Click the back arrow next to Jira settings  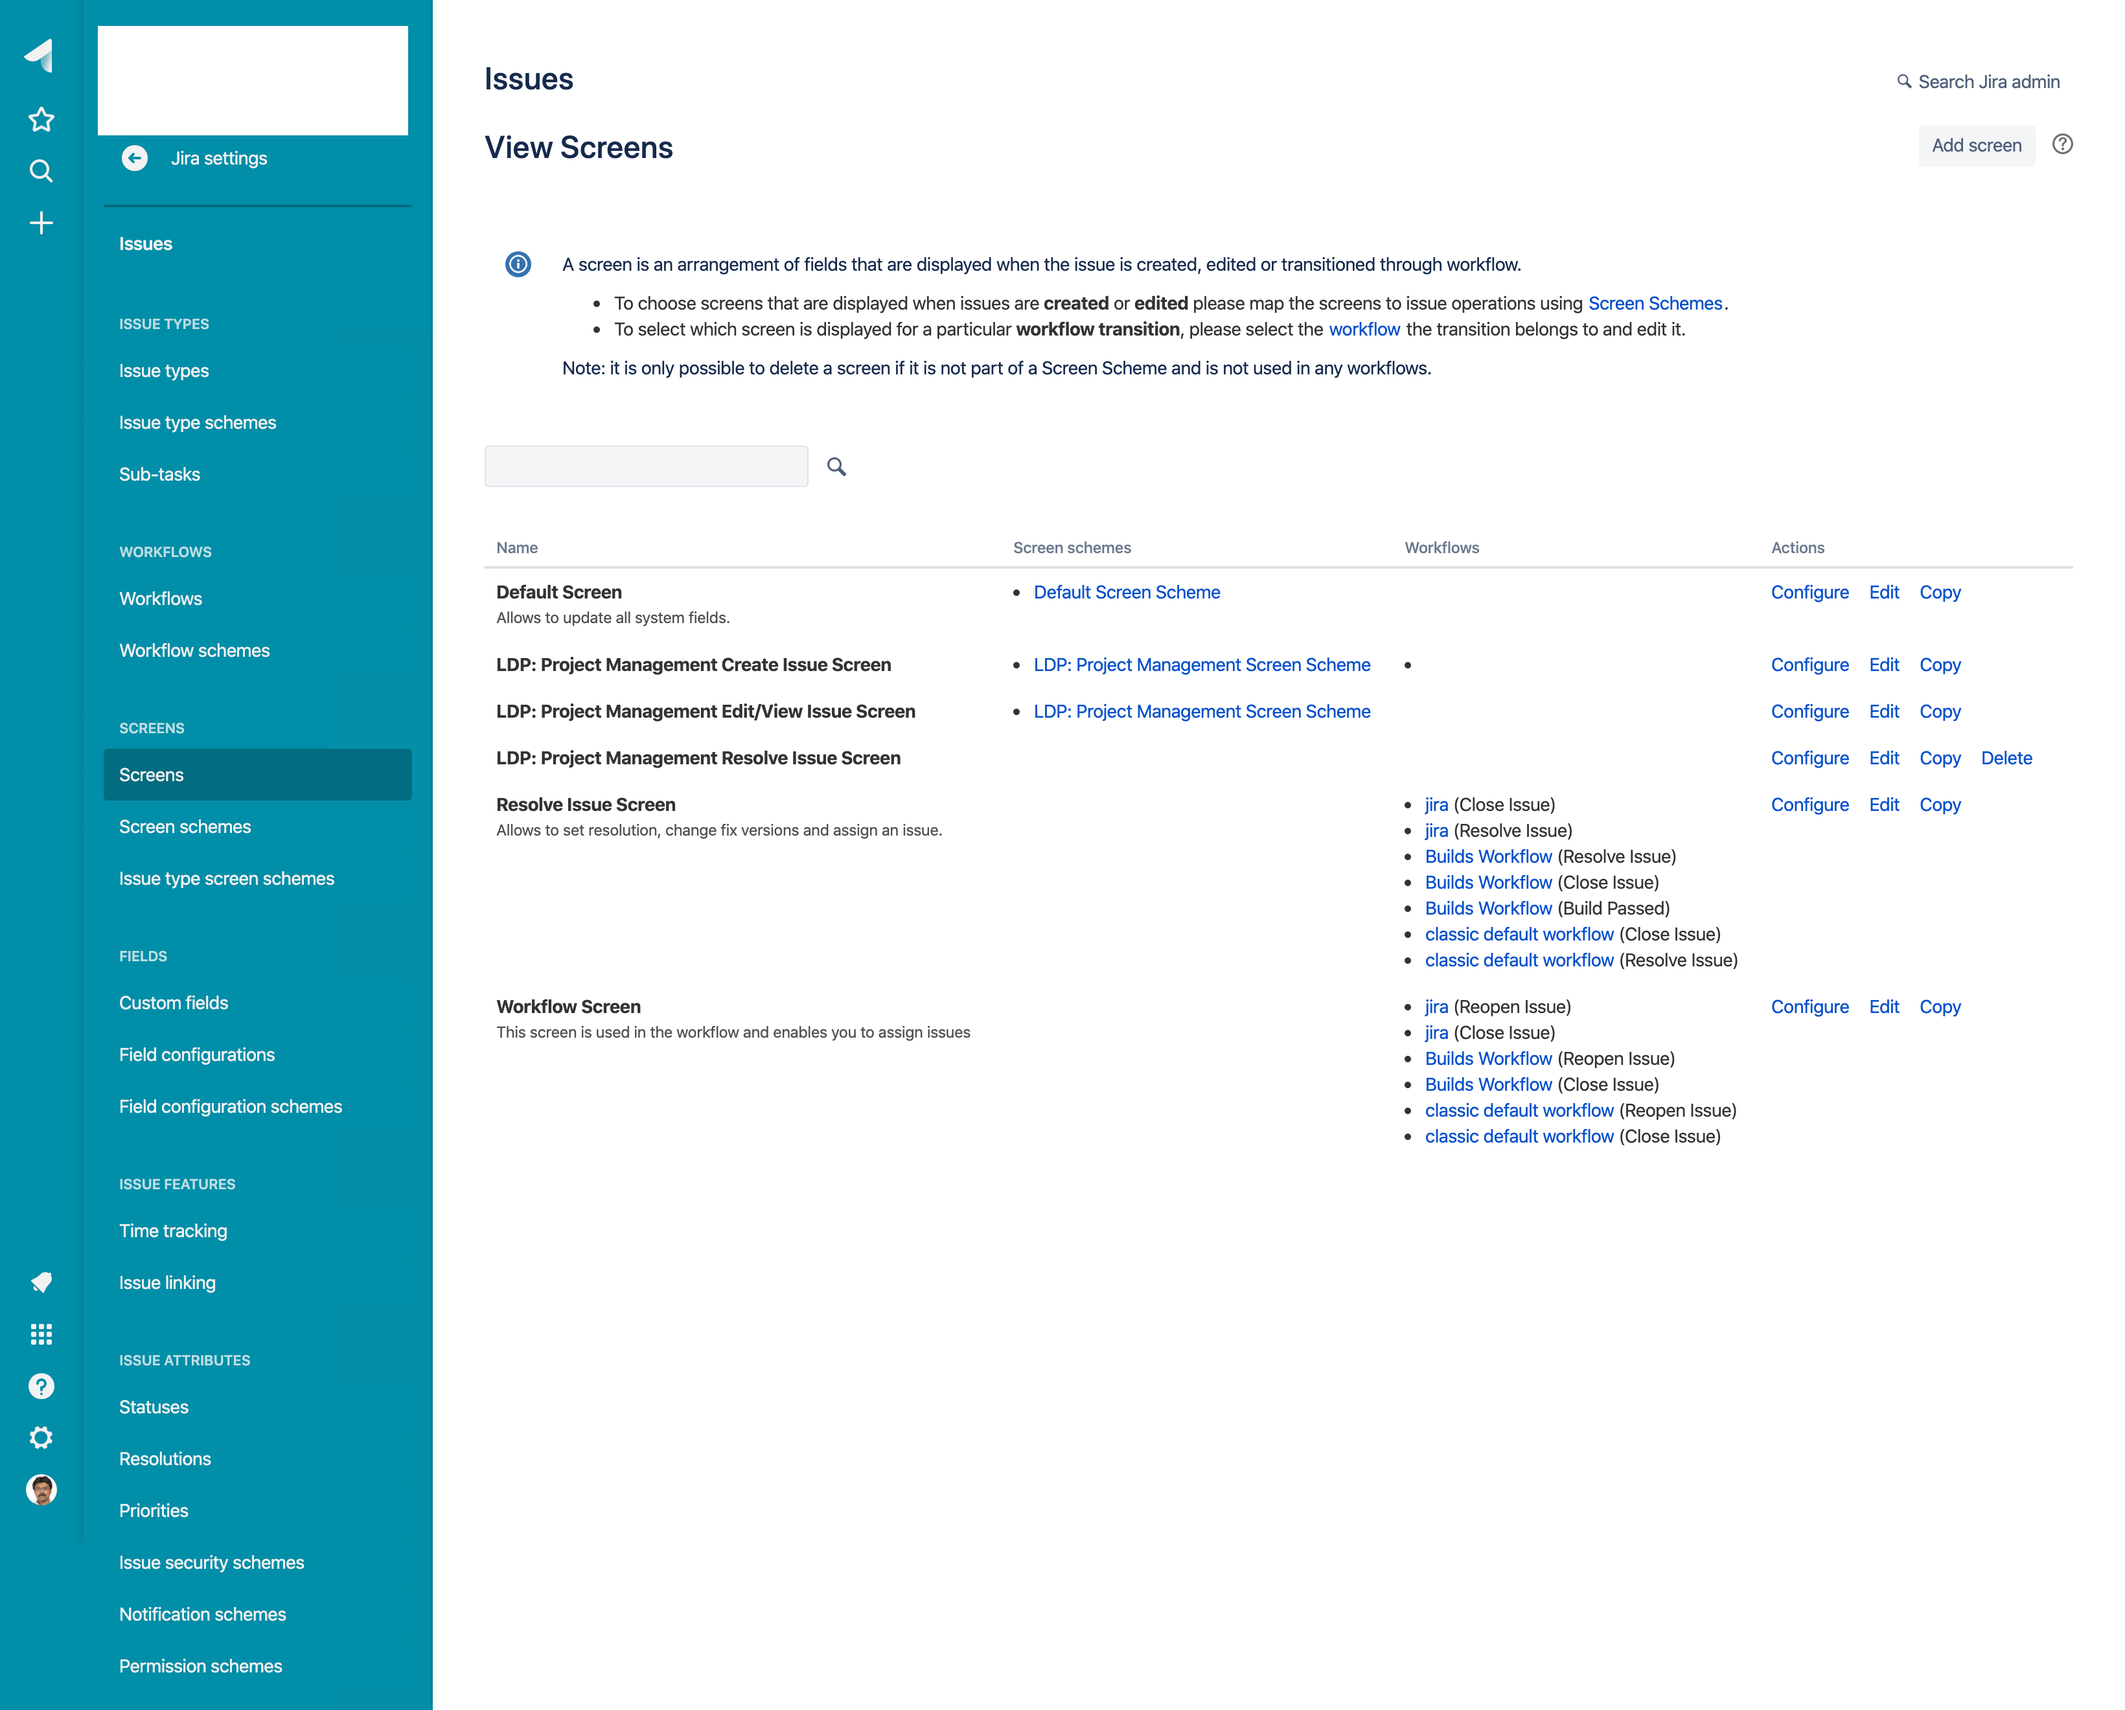pyautogui.click(x=135, y=157)
